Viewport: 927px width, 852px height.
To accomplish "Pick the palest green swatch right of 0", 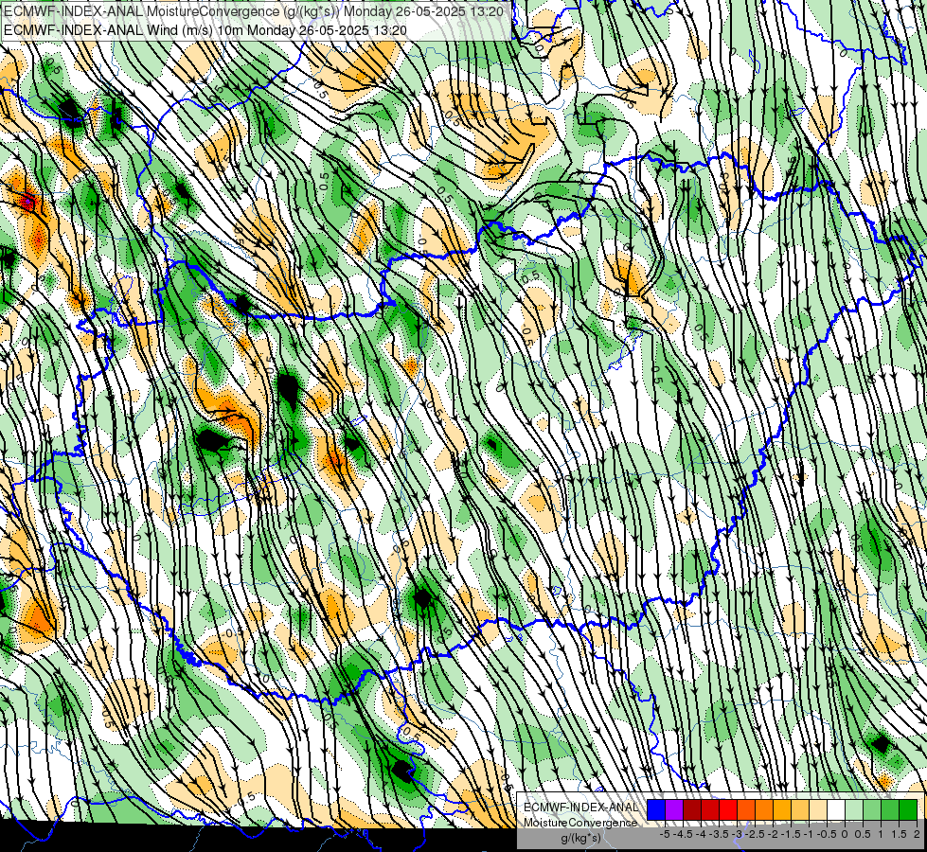I will 854,810.
